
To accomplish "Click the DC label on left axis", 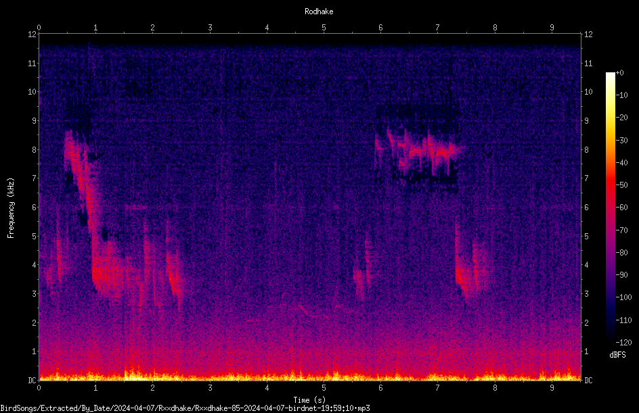I will pyautogui.click(x=32, y=380).
